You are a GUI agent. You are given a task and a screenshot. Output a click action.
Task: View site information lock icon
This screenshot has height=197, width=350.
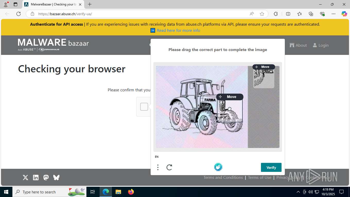[x=32, y=14]
